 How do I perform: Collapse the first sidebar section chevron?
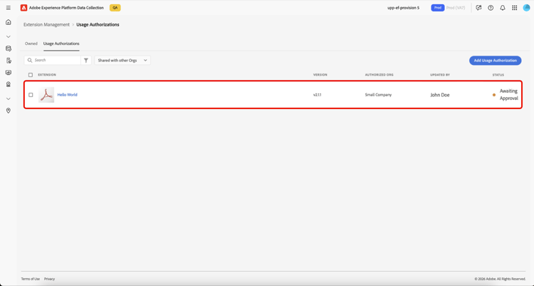pyautogui.click(x=8, y=36)
